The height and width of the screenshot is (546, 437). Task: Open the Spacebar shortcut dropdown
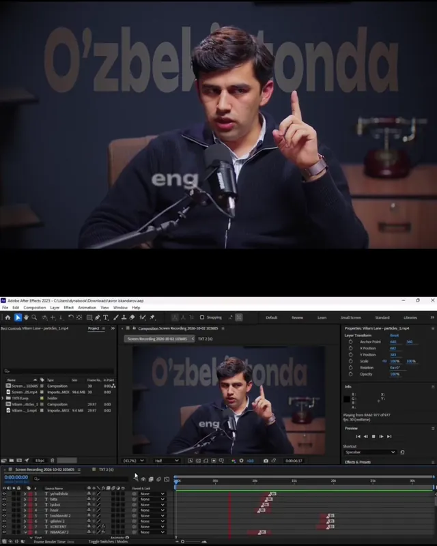370,452
